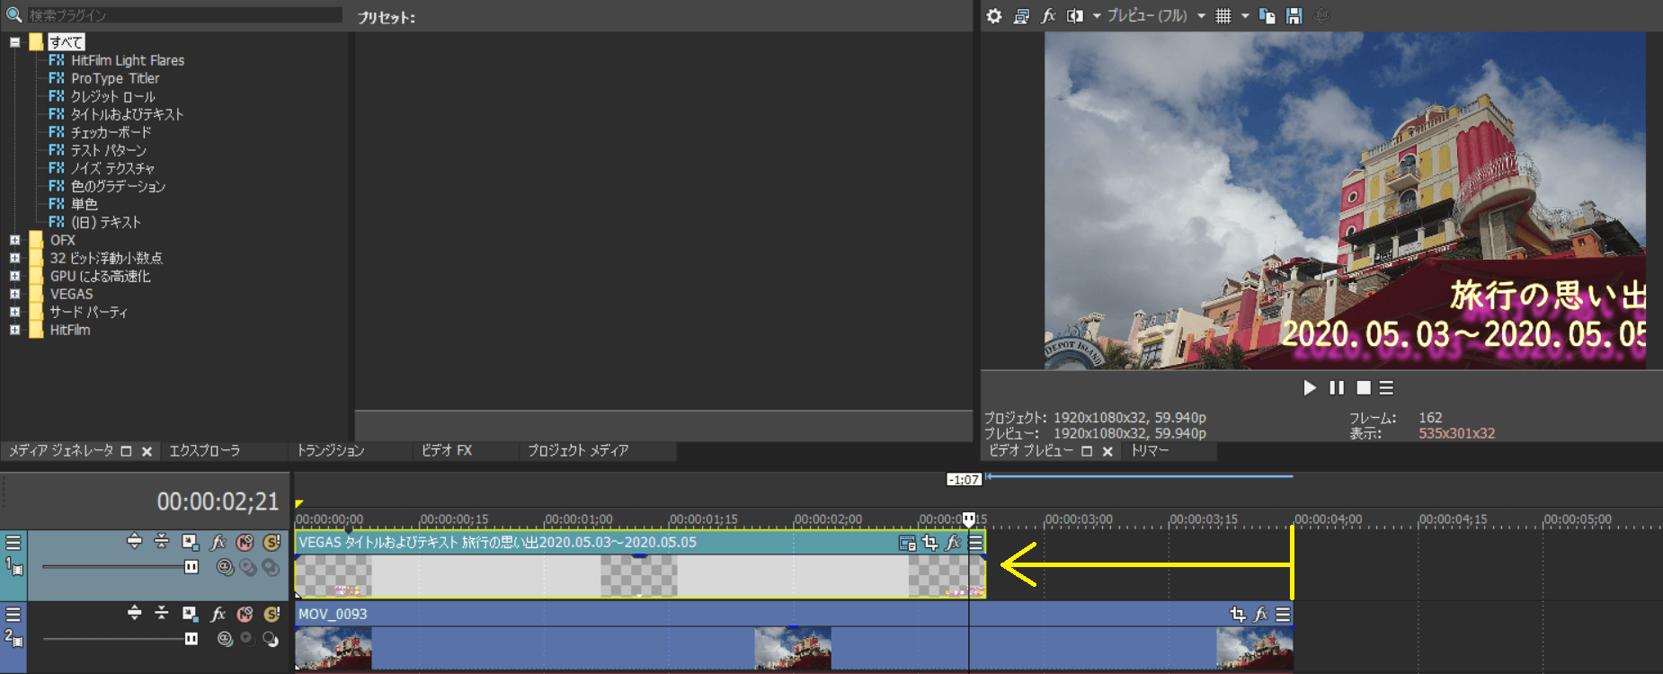Select HitFilm Light Flares generator
The image size is (1663, 674).
pyautogui.click(x=128, y=60)
